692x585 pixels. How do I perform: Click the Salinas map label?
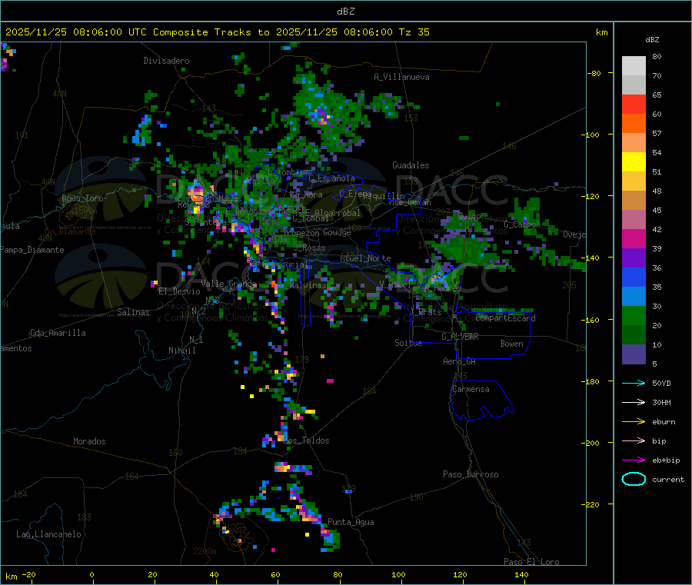tap(133, 312)
